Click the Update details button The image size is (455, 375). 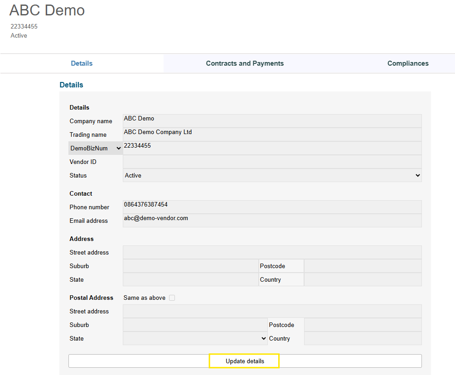(245, 361)
